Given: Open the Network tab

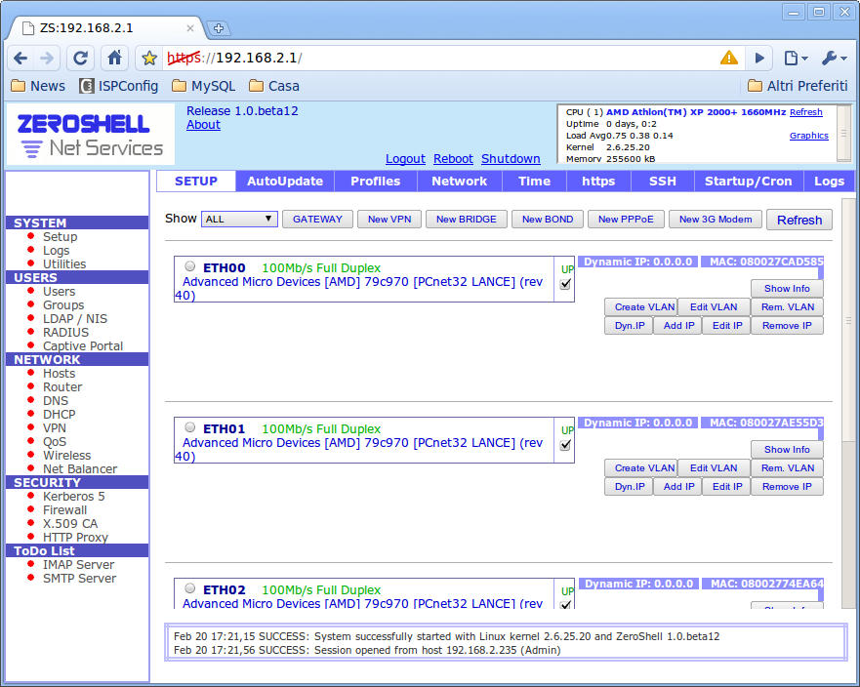Looking at the screenshot, I should 460,182.
